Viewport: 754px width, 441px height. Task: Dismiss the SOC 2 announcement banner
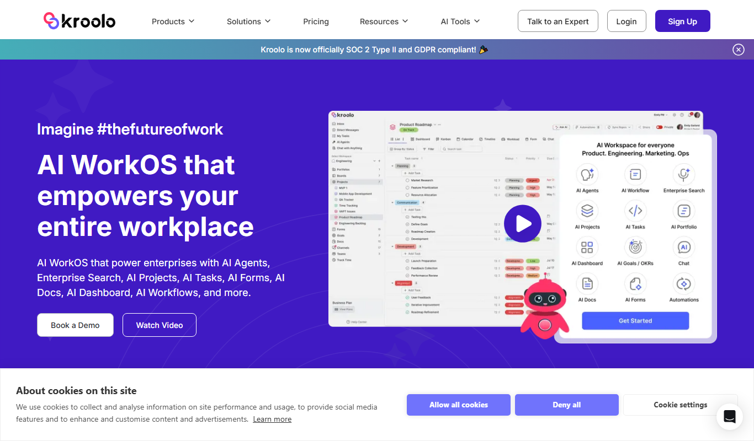739,50
